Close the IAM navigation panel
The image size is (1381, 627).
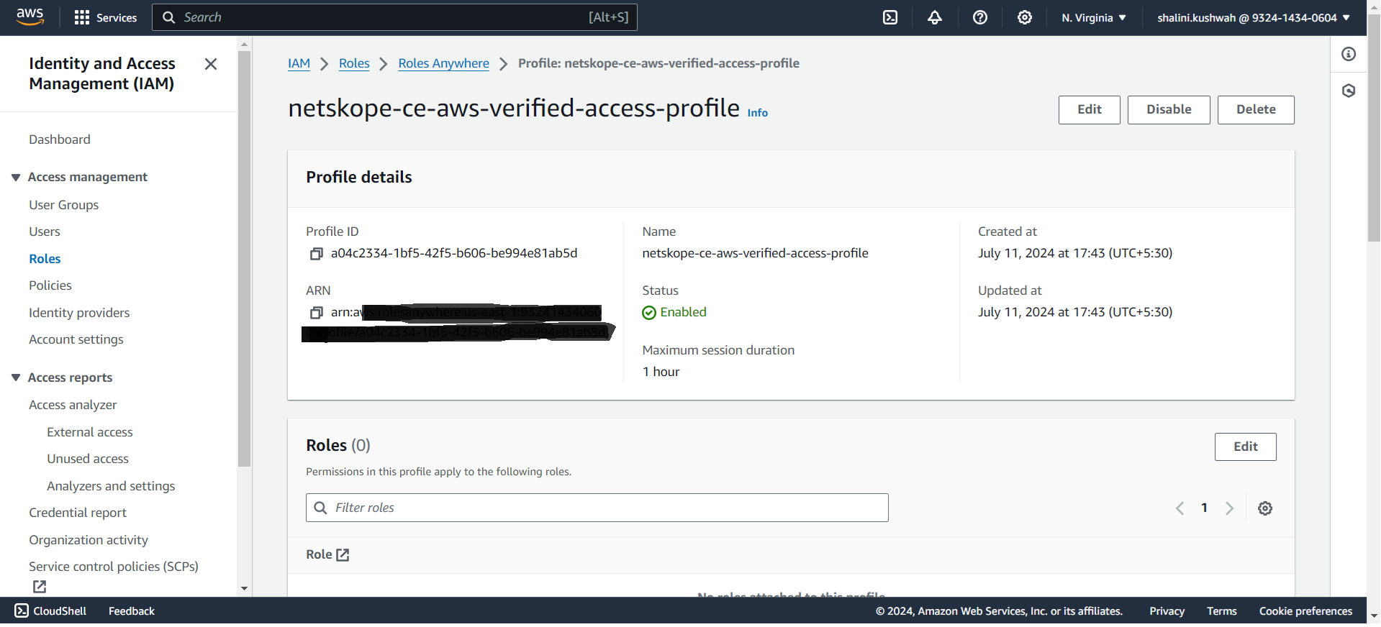point(211,64)
